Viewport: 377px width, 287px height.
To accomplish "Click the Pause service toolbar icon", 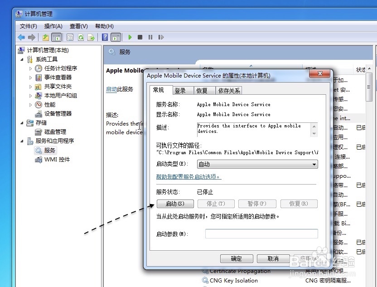I will coord(150,37).
